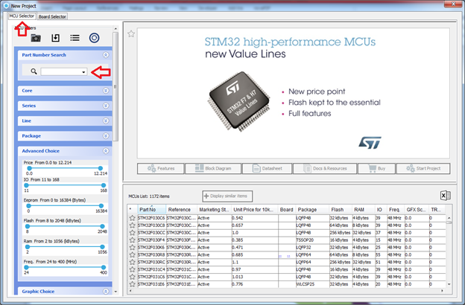Click IO slider maximum handle at 168
Image resolution: width=465 pixels, height=305 pixels.
coord(104,185)
